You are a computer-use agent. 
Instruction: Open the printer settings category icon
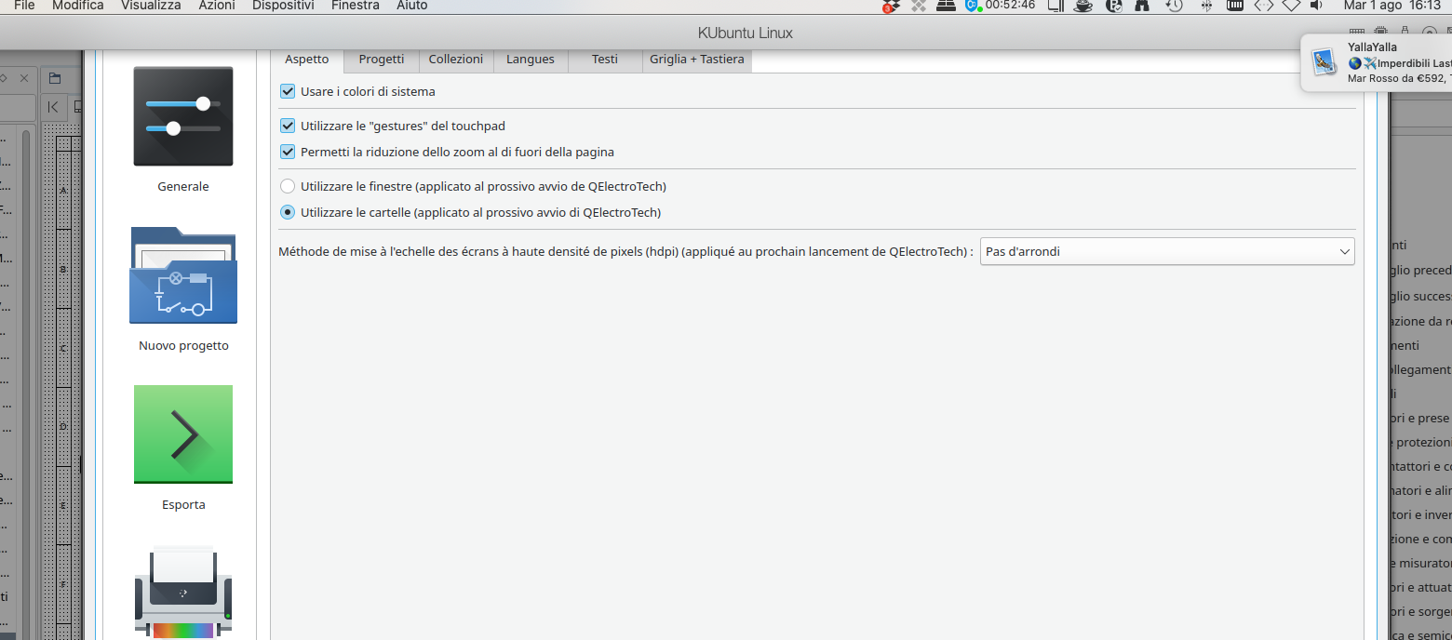point(183,592)
